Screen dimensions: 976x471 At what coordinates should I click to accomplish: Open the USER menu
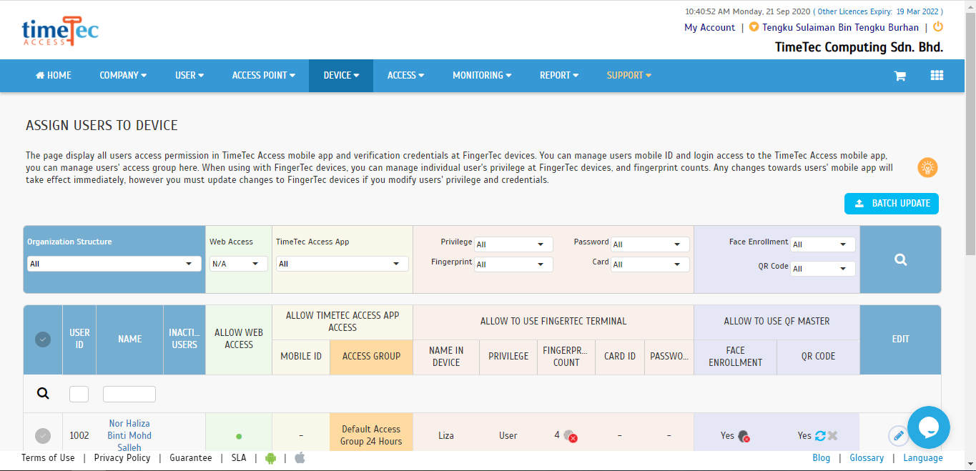pos(189,76)
